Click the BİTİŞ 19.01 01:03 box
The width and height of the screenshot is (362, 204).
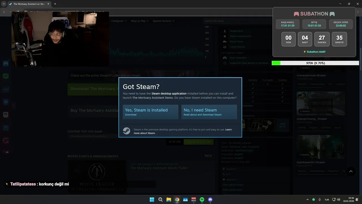tap(314, 24)
